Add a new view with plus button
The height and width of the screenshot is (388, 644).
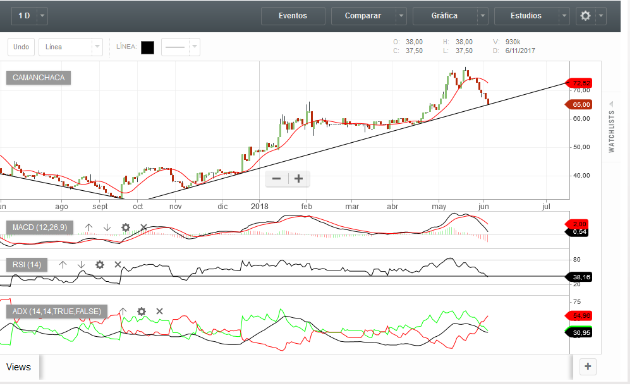click(x=588, y=366)
